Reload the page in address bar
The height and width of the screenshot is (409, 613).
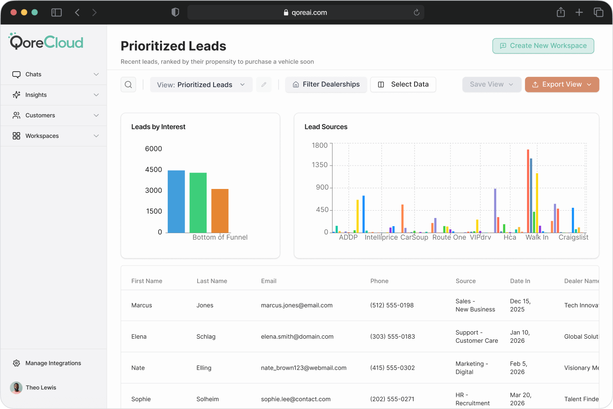pyautogui.click(x=417, y=13)
